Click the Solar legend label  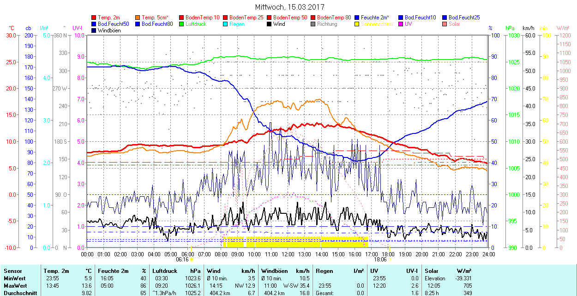pos(454,24)
